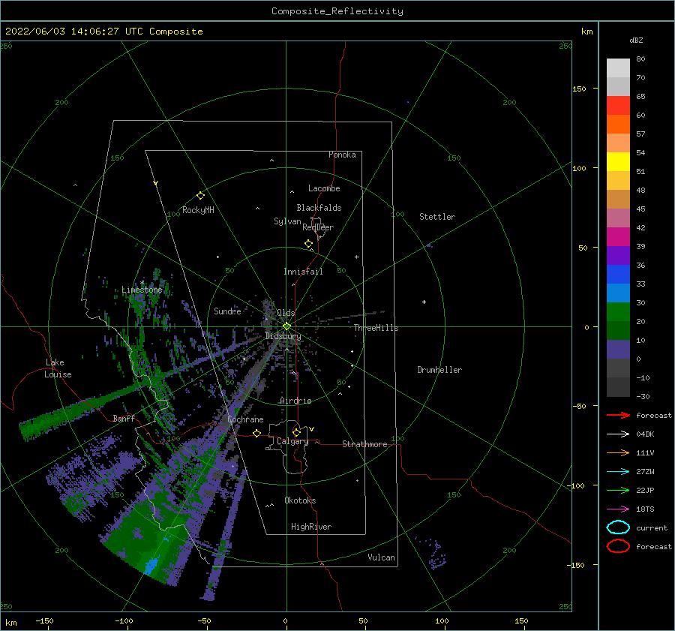Screen dimensions: 675x631
Task: Click the Lake Louise label
Action: tap(58, 368)
